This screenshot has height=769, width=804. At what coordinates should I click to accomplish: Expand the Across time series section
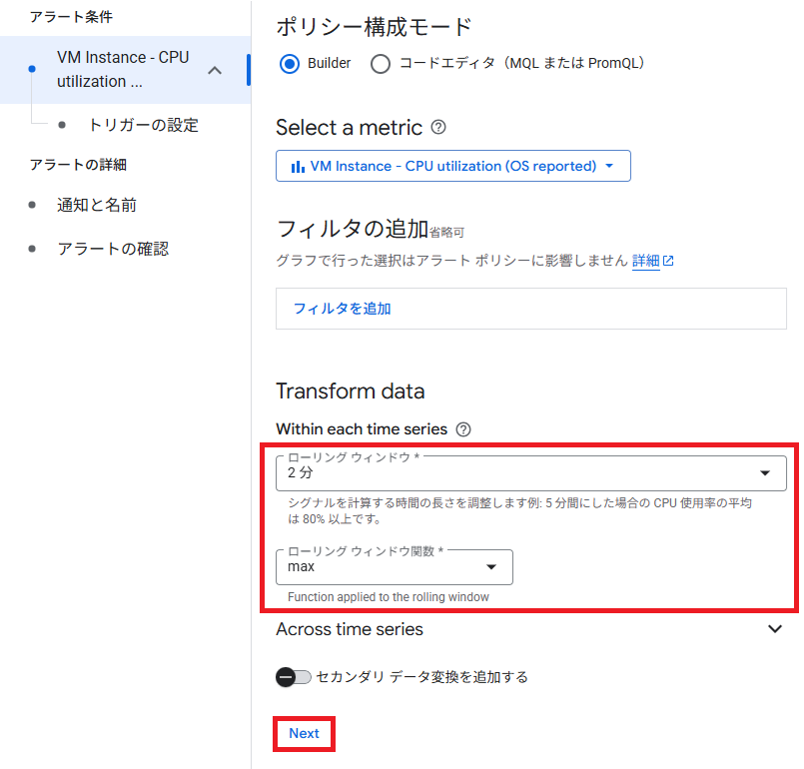[x=775, y=629]
